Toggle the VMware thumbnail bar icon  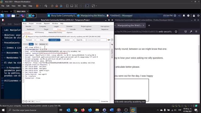coord(72,6)
